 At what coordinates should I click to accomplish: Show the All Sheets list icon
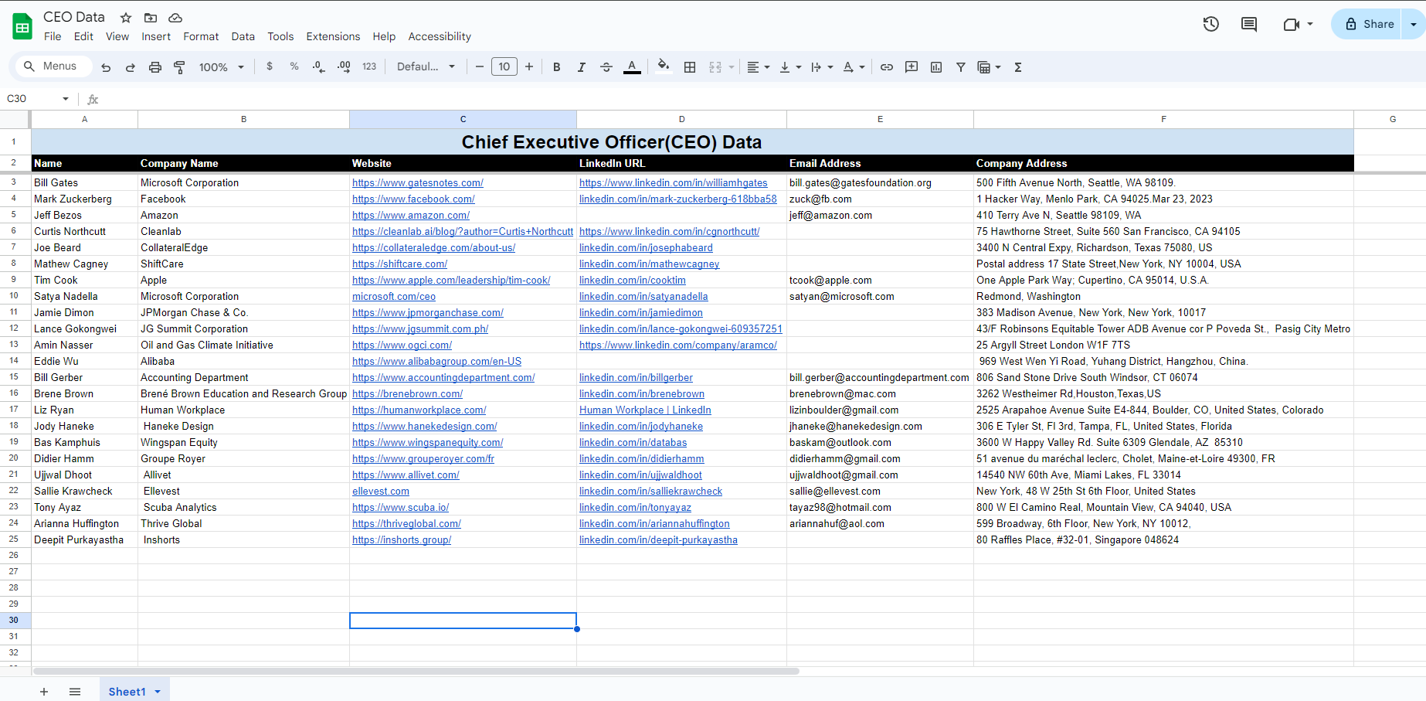point(75,692)
